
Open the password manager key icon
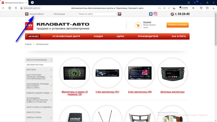click(207, 8)
